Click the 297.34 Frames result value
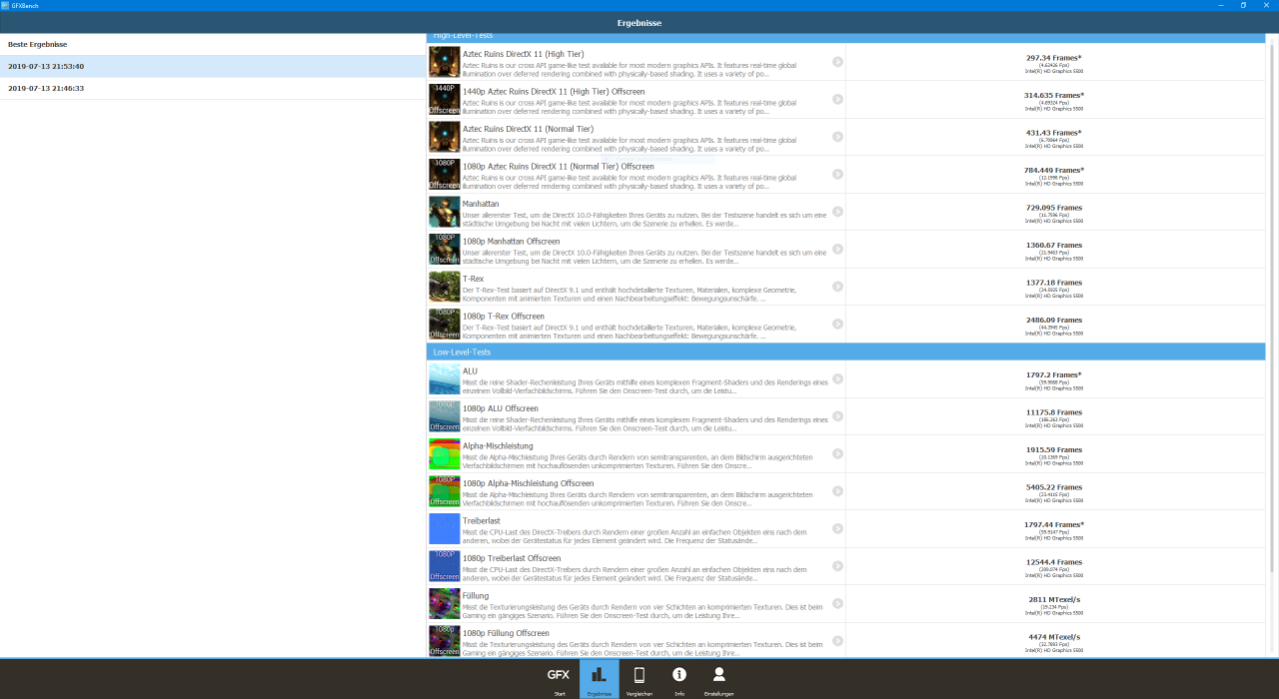Image resolution: width=1279 pixels, height=699 pixels. click(1054, 58)
